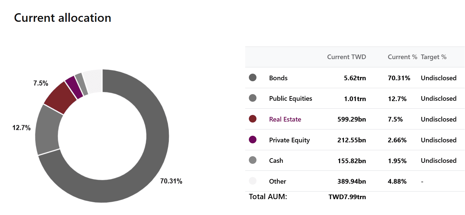Click the Total AUM value TWD7.99trn

click(x=347, y=197)
